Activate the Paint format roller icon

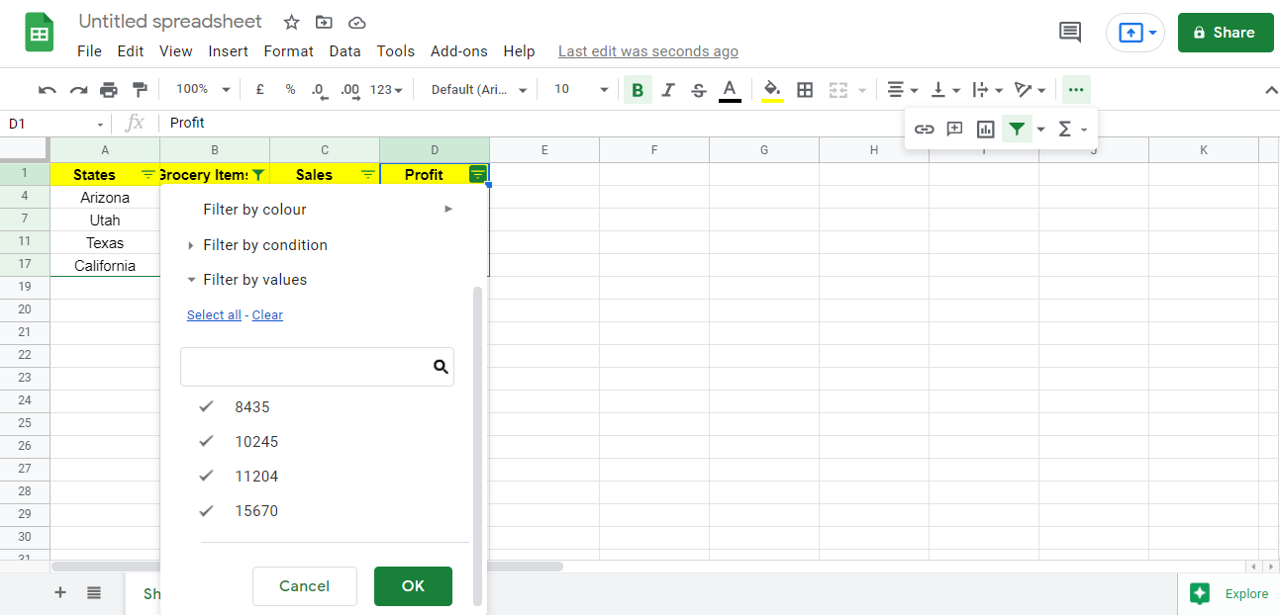tap(140, 90)
